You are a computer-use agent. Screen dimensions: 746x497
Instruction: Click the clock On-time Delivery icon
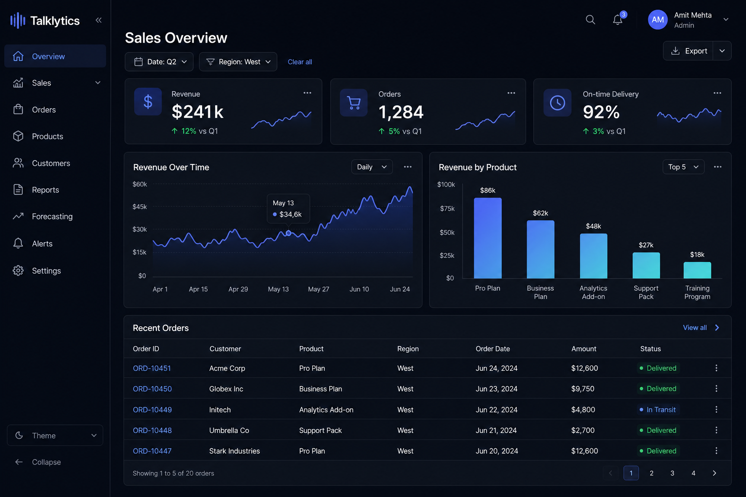tap(558, 102)
